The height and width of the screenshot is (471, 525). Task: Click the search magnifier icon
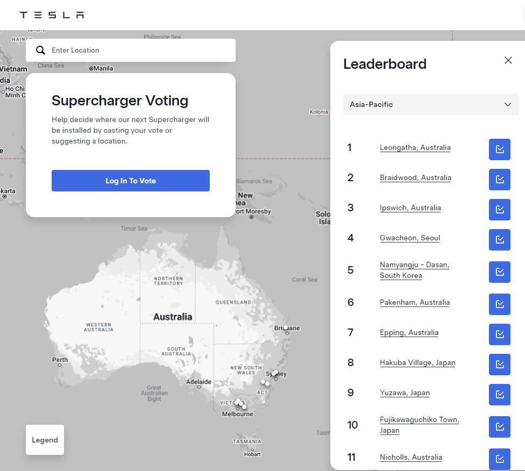pyautogui.click(x=40, y=50)
